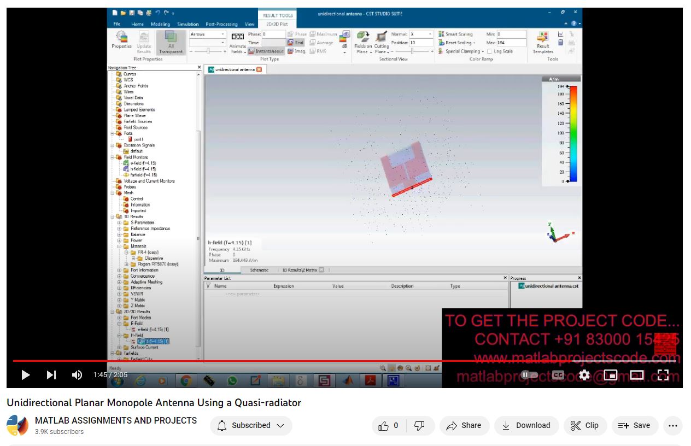Save the video to a playlist

(635, 425)
